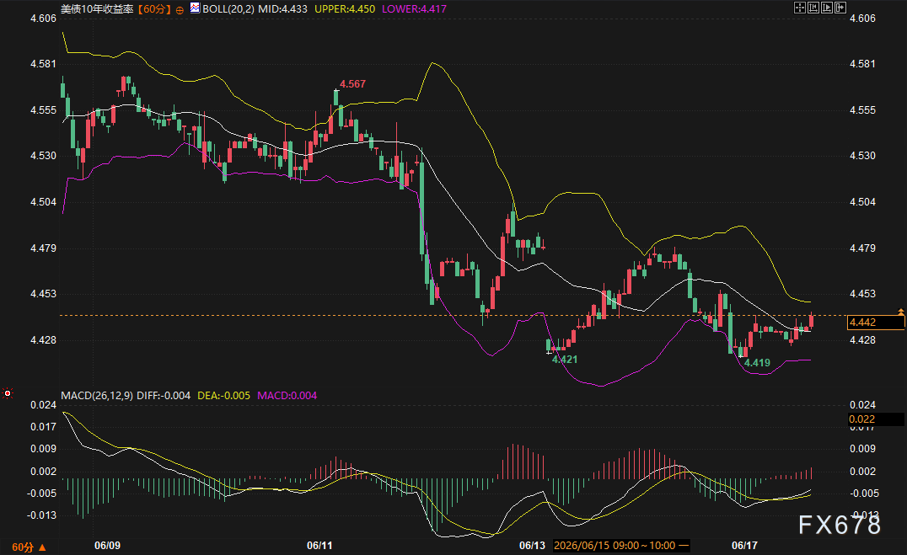Click the 4.567 high price label
Screen dimensions: 907x555
click(352, 84)
